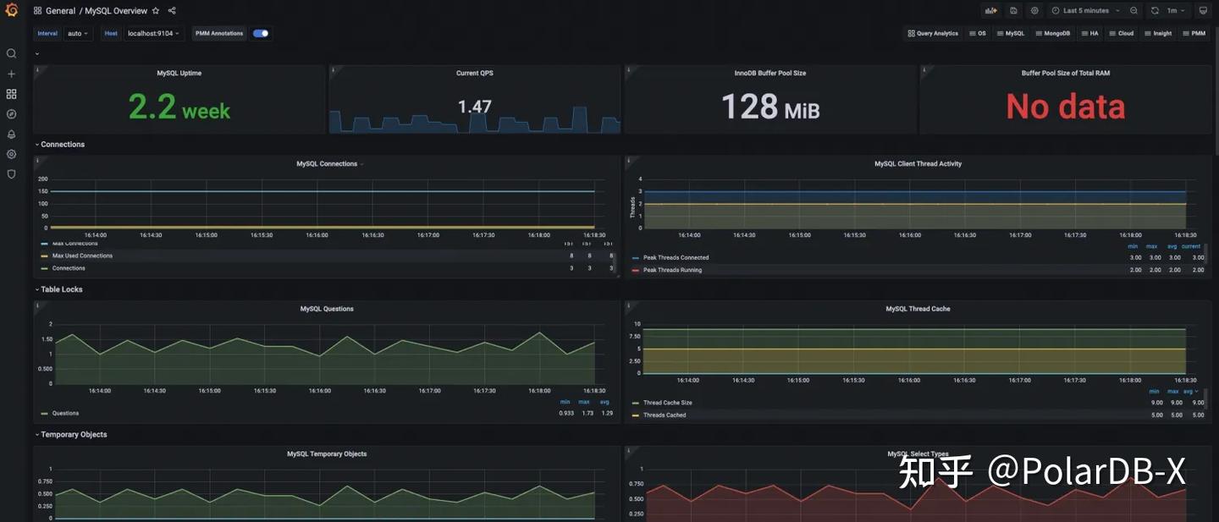Open the Host localhost:9104 dropdown
The width and height of the screenshot is (1219, 522).
153,34
